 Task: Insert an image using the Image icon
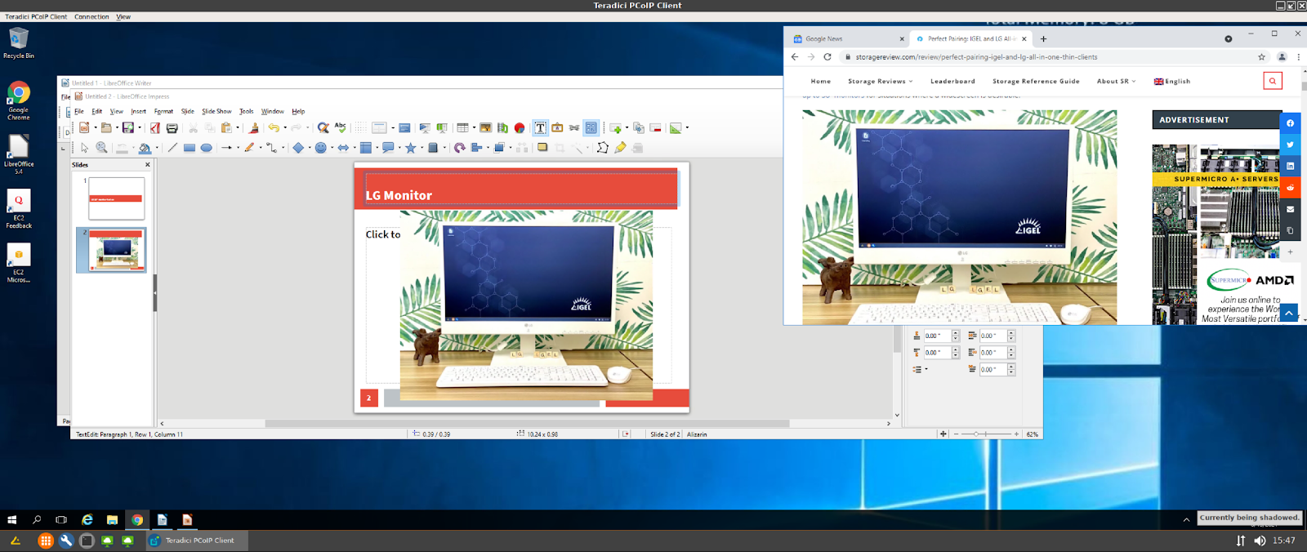485,127
